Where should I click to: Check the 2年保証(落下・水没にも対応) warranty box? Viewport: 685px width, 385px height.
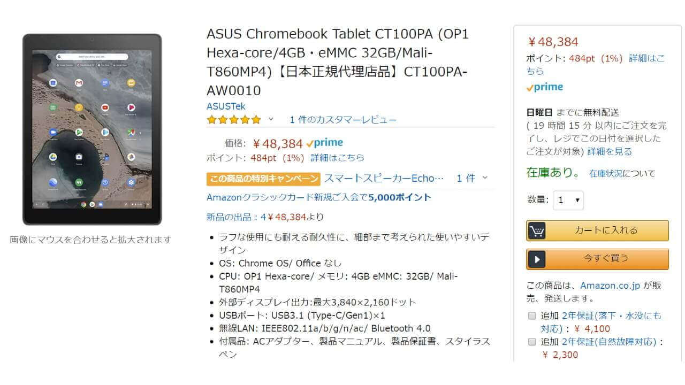(x=532, y=315)
